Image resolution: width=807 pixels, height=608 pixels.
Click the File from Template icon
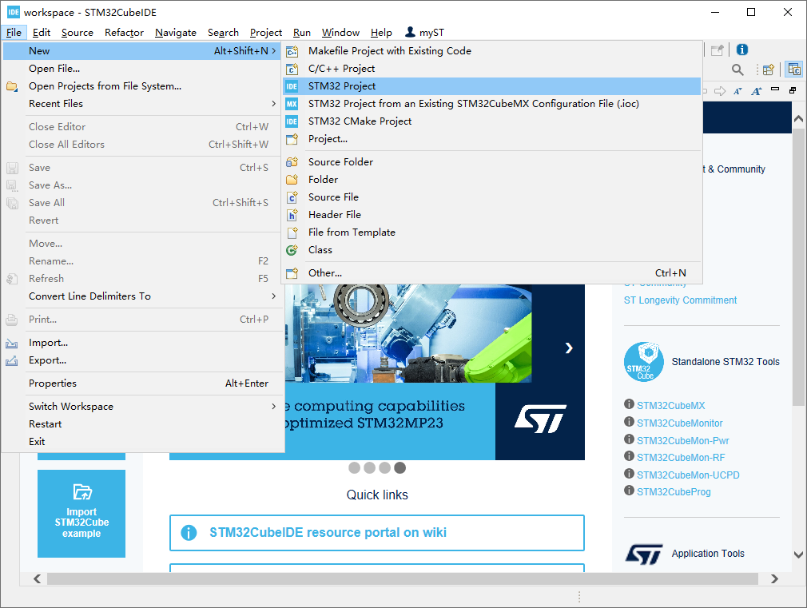tap(292, 232)
